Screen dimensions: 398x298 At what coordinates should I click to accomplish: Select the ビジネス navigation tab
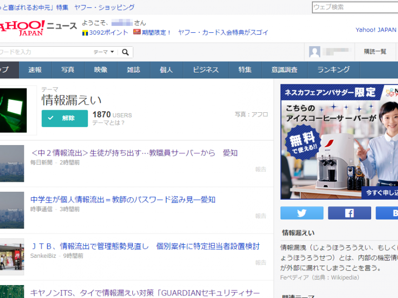205,70
